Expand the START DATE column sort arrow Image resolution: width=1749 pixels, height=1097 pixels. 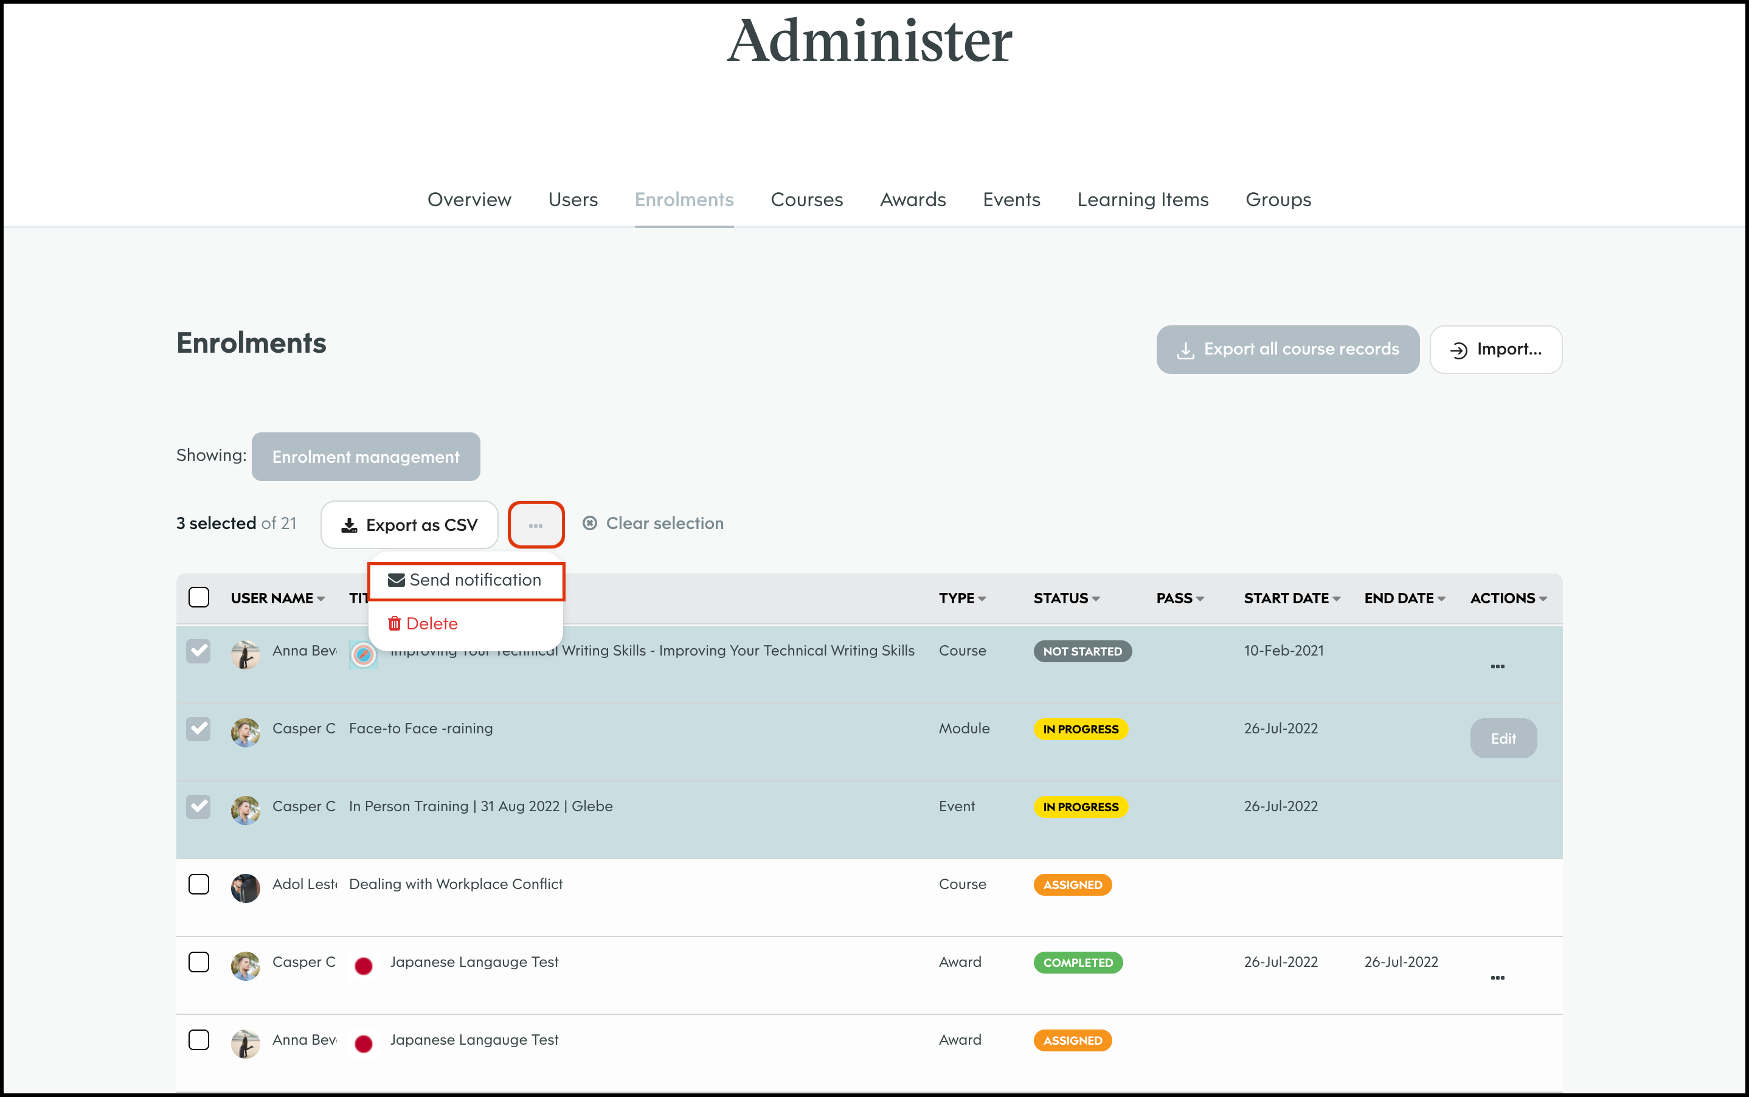pyautogui.click(x=1336, y=598)
